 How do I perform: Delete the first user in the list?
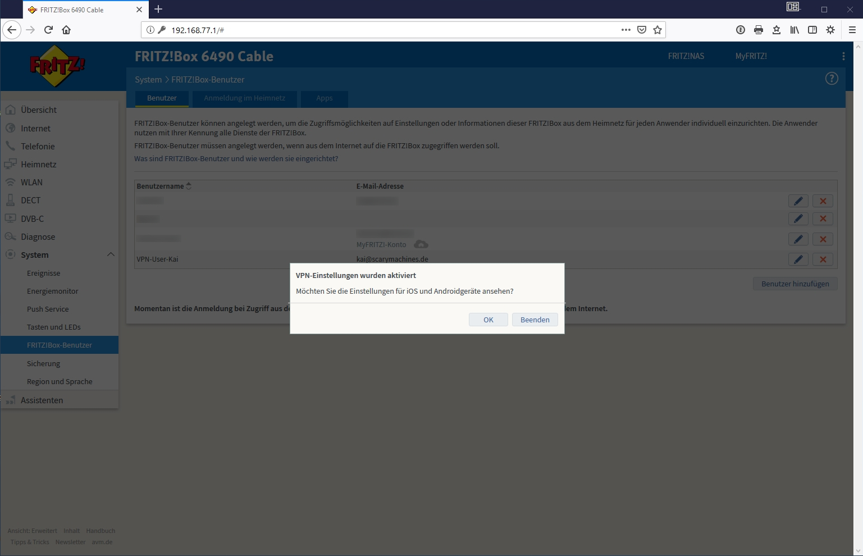823,201
